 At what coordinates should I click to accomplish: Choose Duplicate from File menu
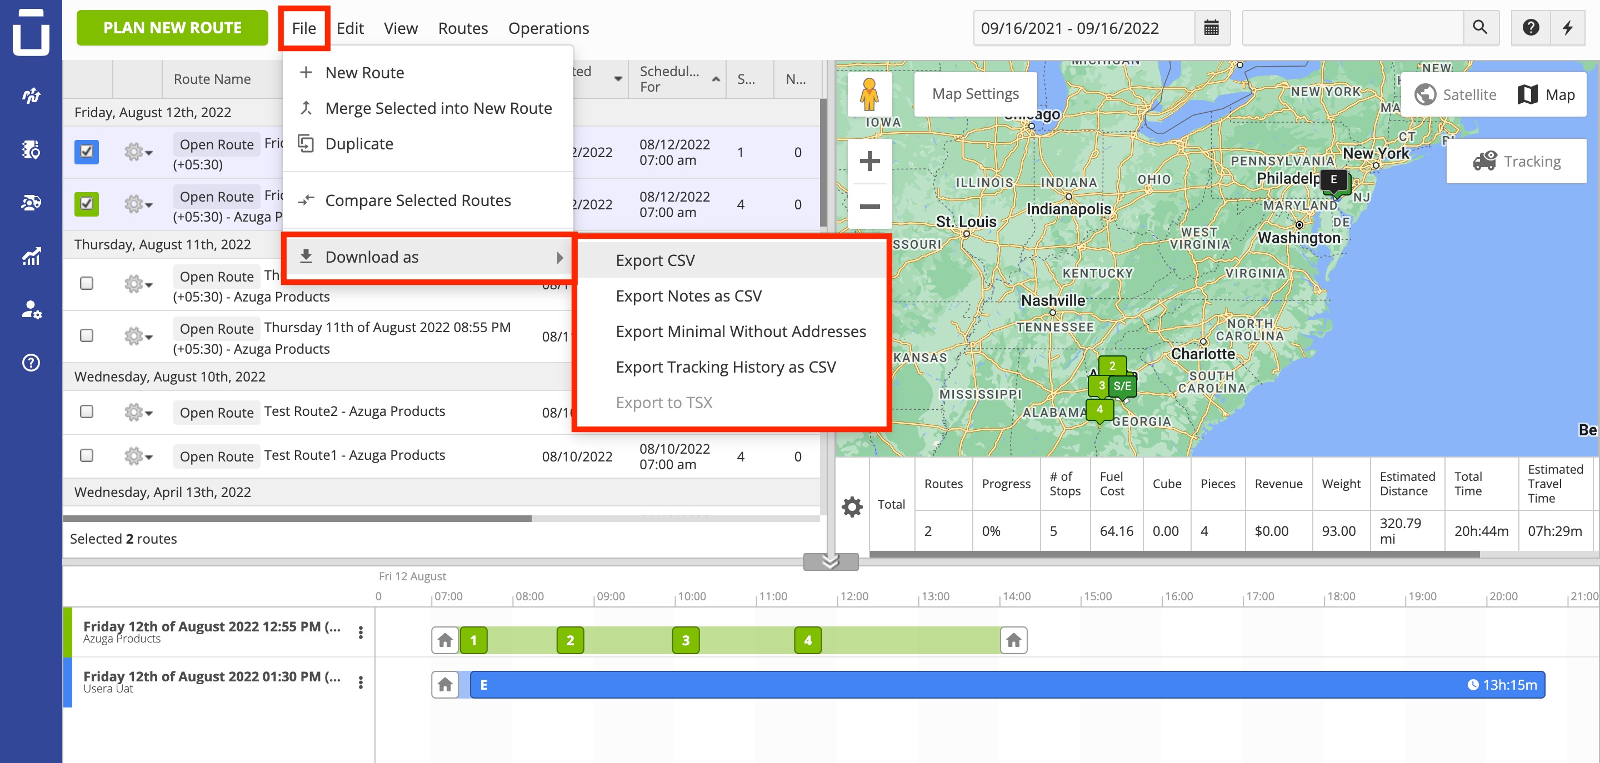(x=427, y=143)
